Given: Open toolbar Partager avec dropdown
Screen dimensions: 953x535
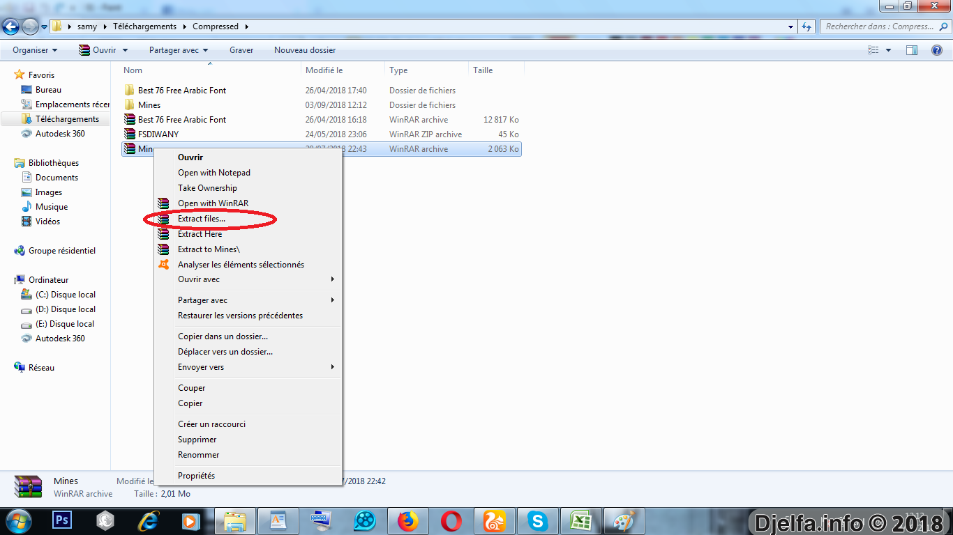Looking at the screenshot, I should click(179, 50).
